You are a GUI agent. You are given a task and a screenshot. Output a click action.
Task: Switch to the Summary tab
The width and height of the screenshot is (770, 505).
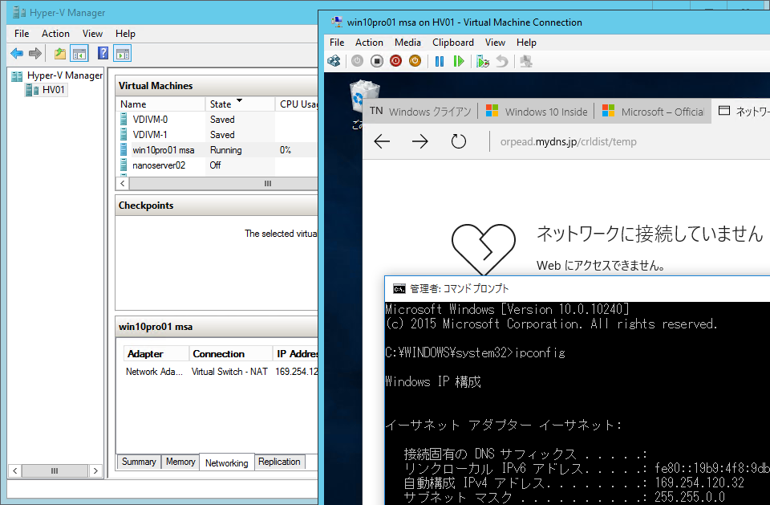(x=139, y=462)
